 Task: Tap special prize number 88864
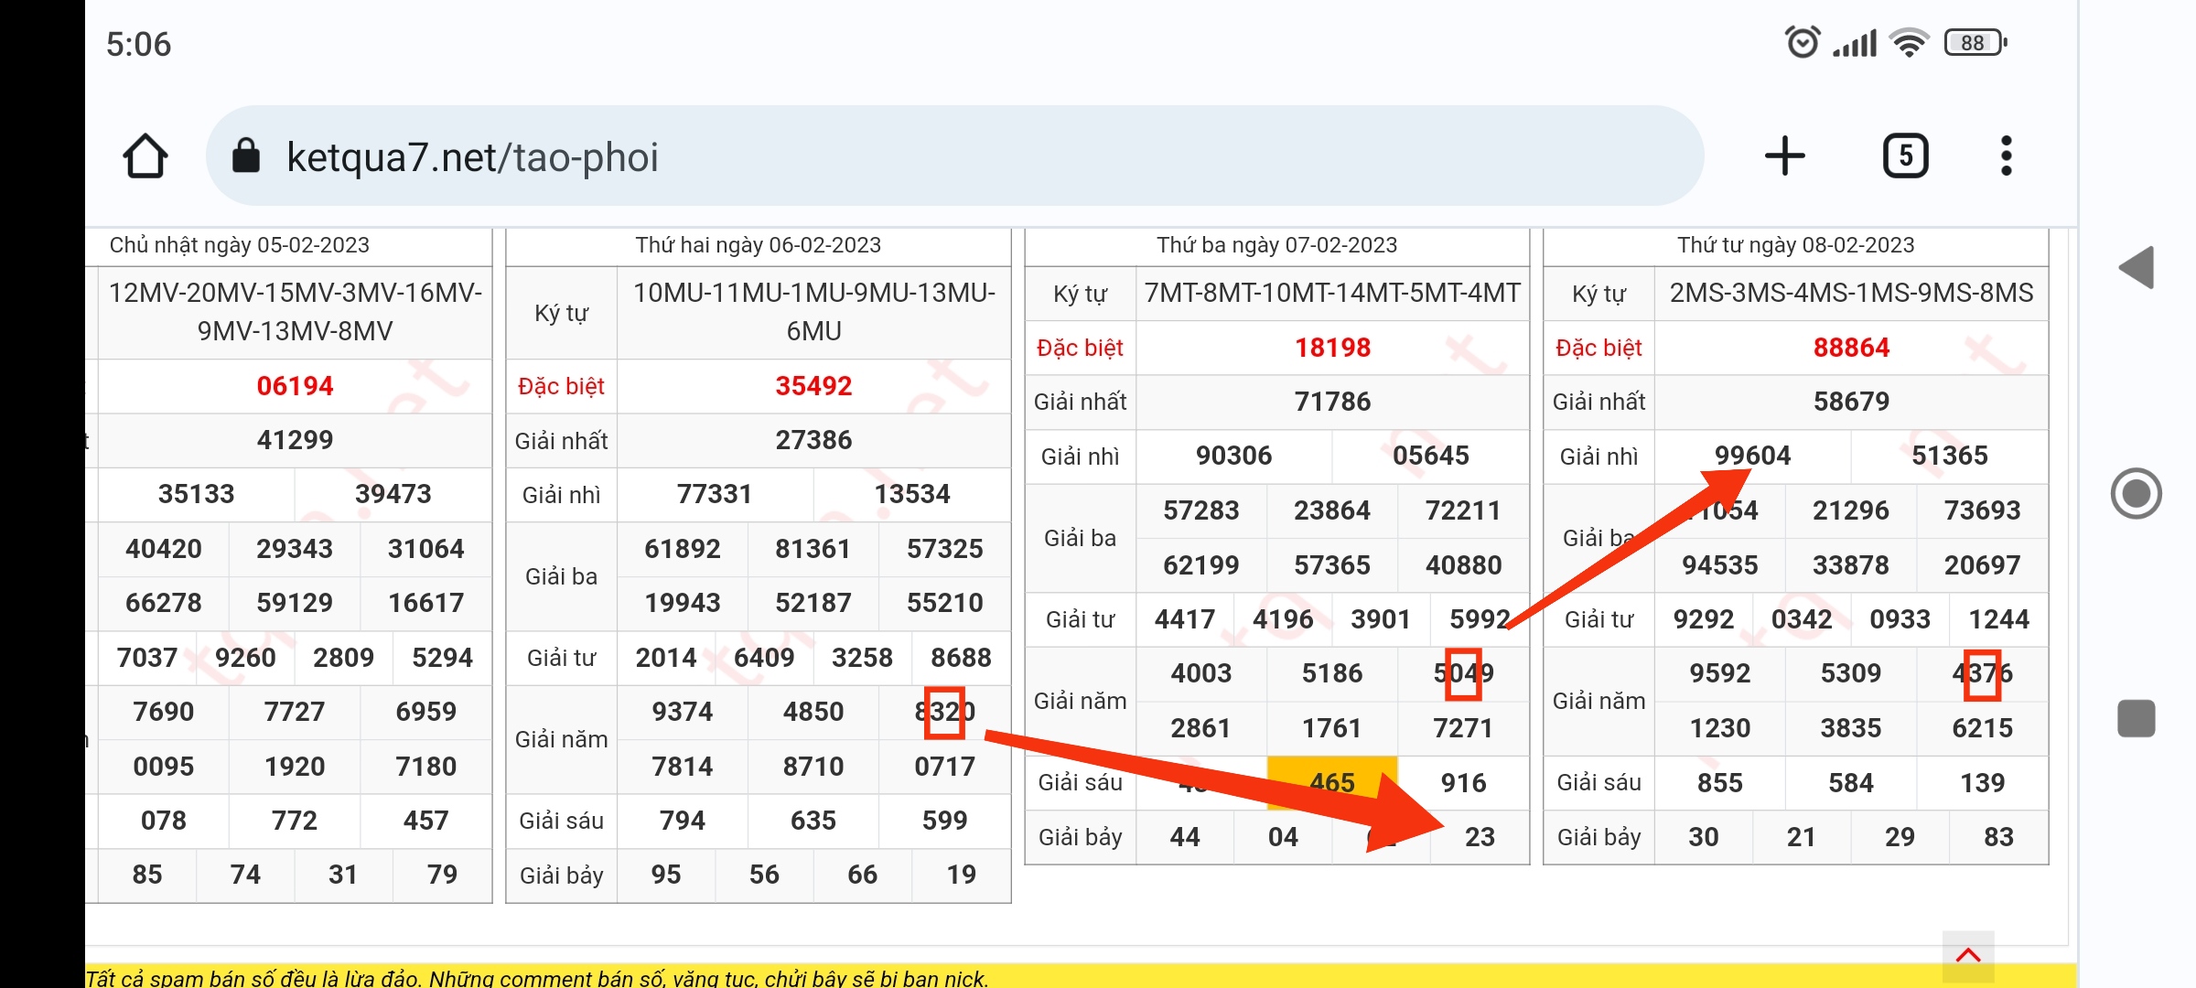pos(1850,348)
